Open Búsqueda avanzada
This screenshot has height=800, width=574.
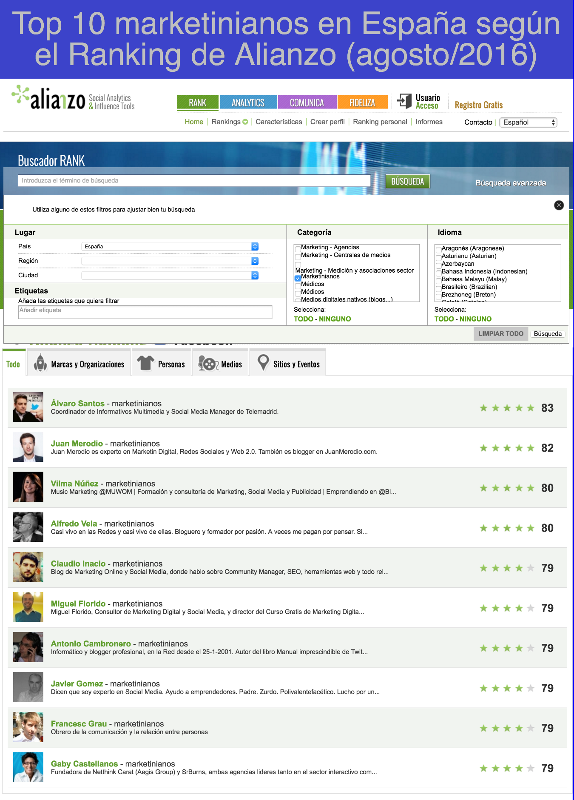511,183
